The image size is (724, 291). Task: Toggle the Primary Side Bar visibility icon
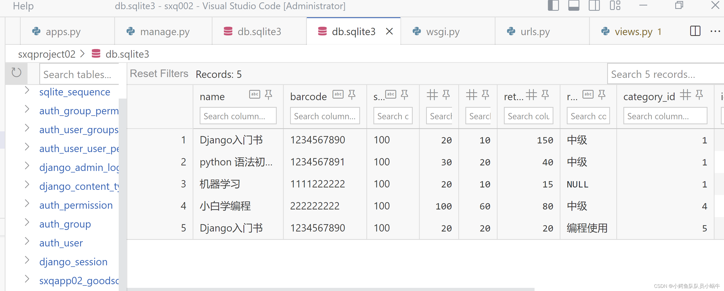(x=553, y=5)
